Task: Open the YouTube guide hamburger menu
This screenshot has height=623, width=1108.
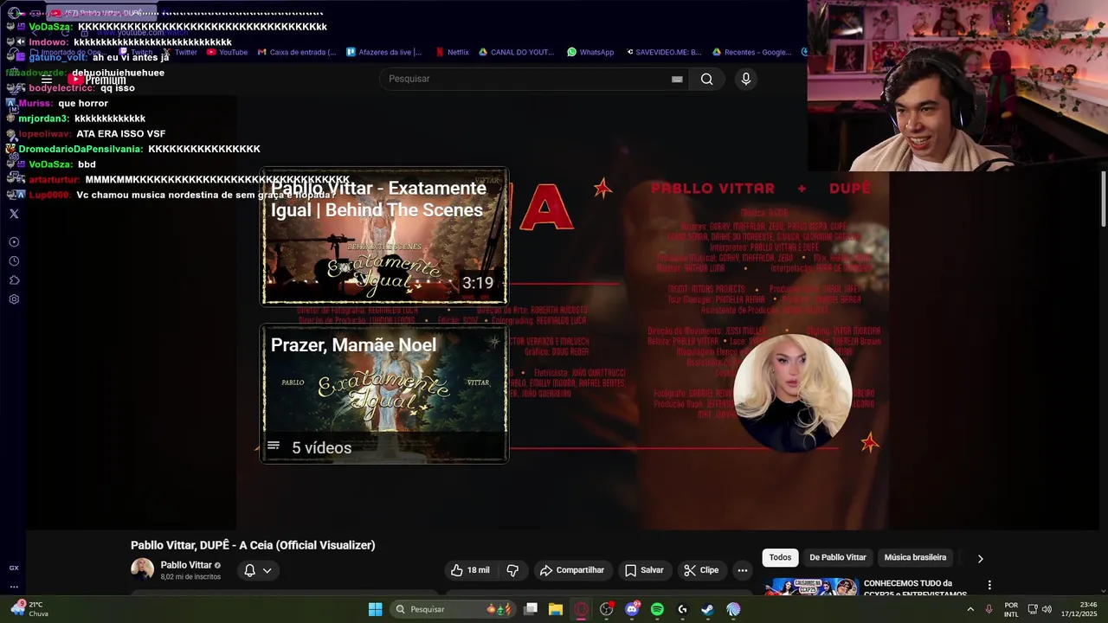Action: tap(47, 80)
